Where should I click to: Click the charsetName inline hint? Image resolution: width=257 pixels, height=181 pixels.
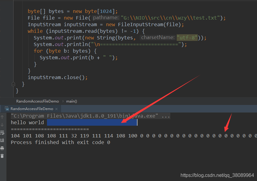click(158, 38)
